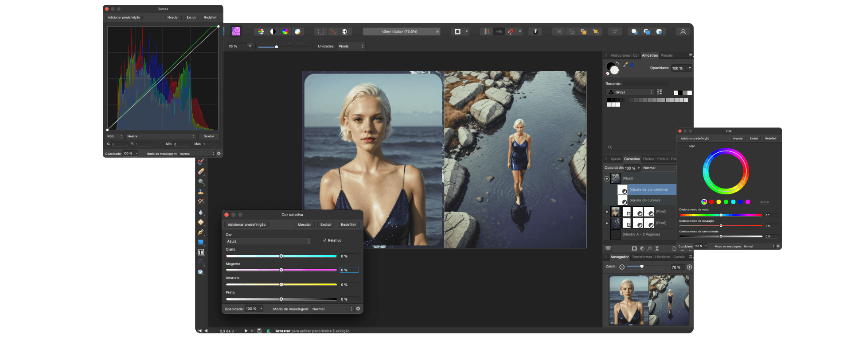Viewport: 851px width, 340px height.
Task: Click the eyedropper colour picker in Amostras panel
Action: pos(625,65)
